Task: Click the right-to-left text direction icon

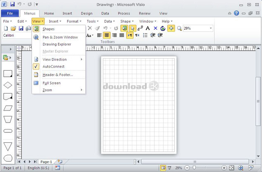Action: [x=137, y=35]
